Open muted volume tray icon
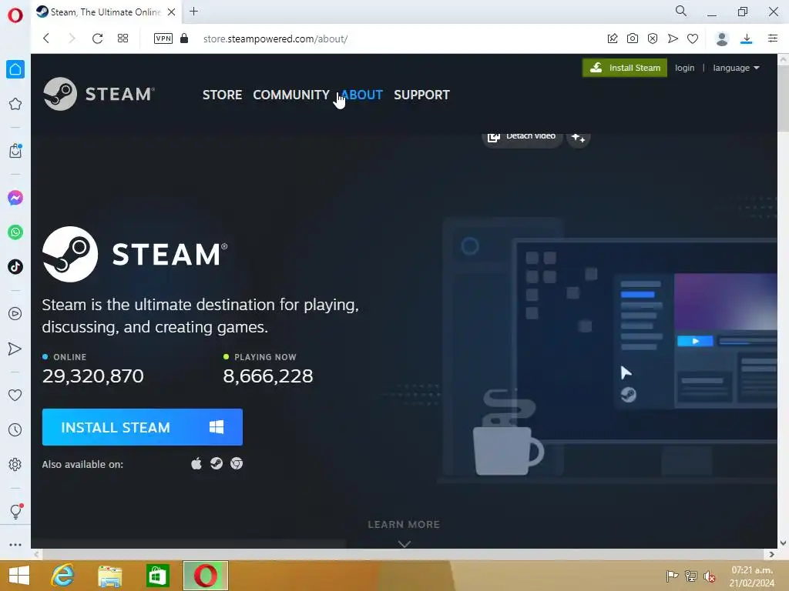789x591 pixels. 710,576
